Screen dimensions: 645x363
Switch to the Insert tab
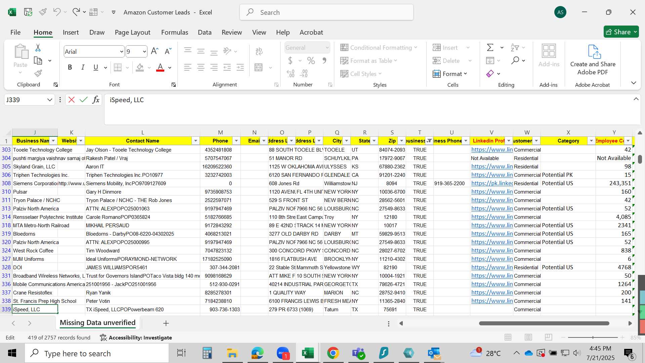pos(71,32)
